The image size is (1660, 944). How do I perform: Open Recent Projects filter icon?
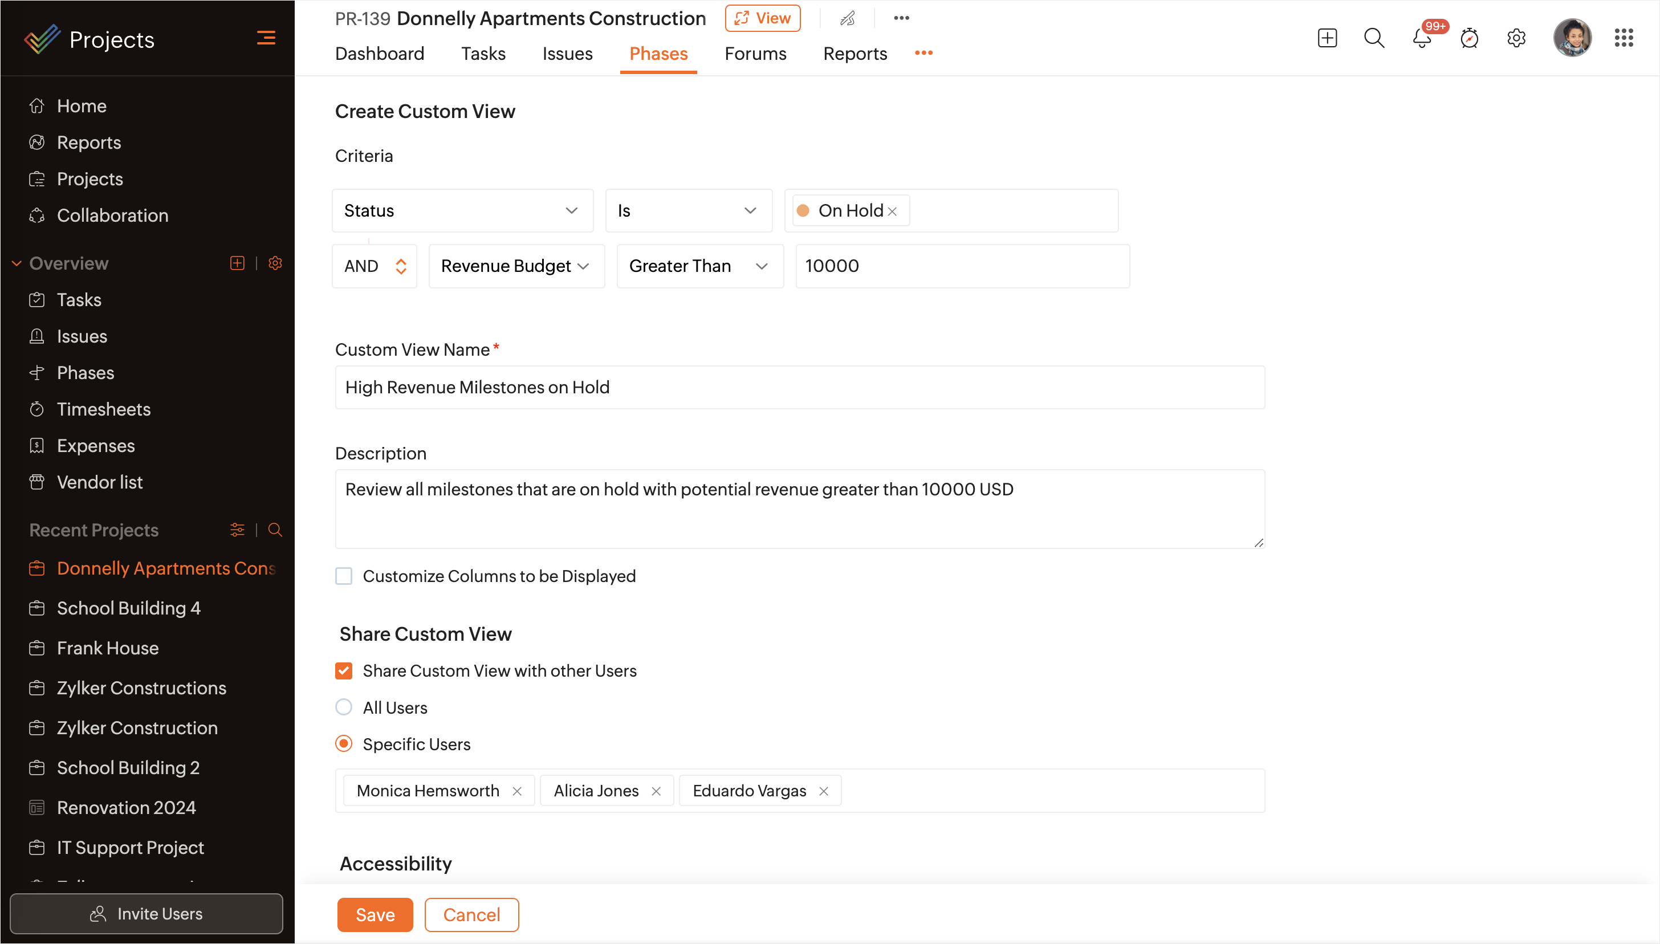237,530
